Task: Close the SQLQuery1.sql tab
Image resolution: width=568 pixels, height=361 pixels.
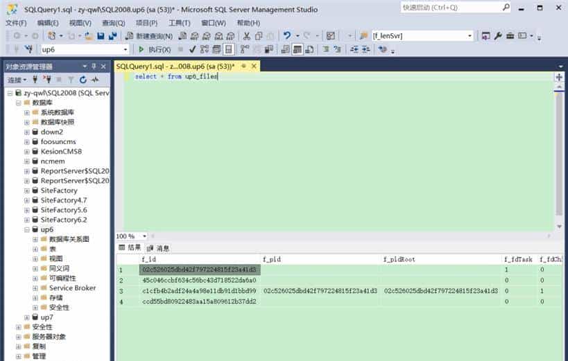Action: tap(254, 66)
